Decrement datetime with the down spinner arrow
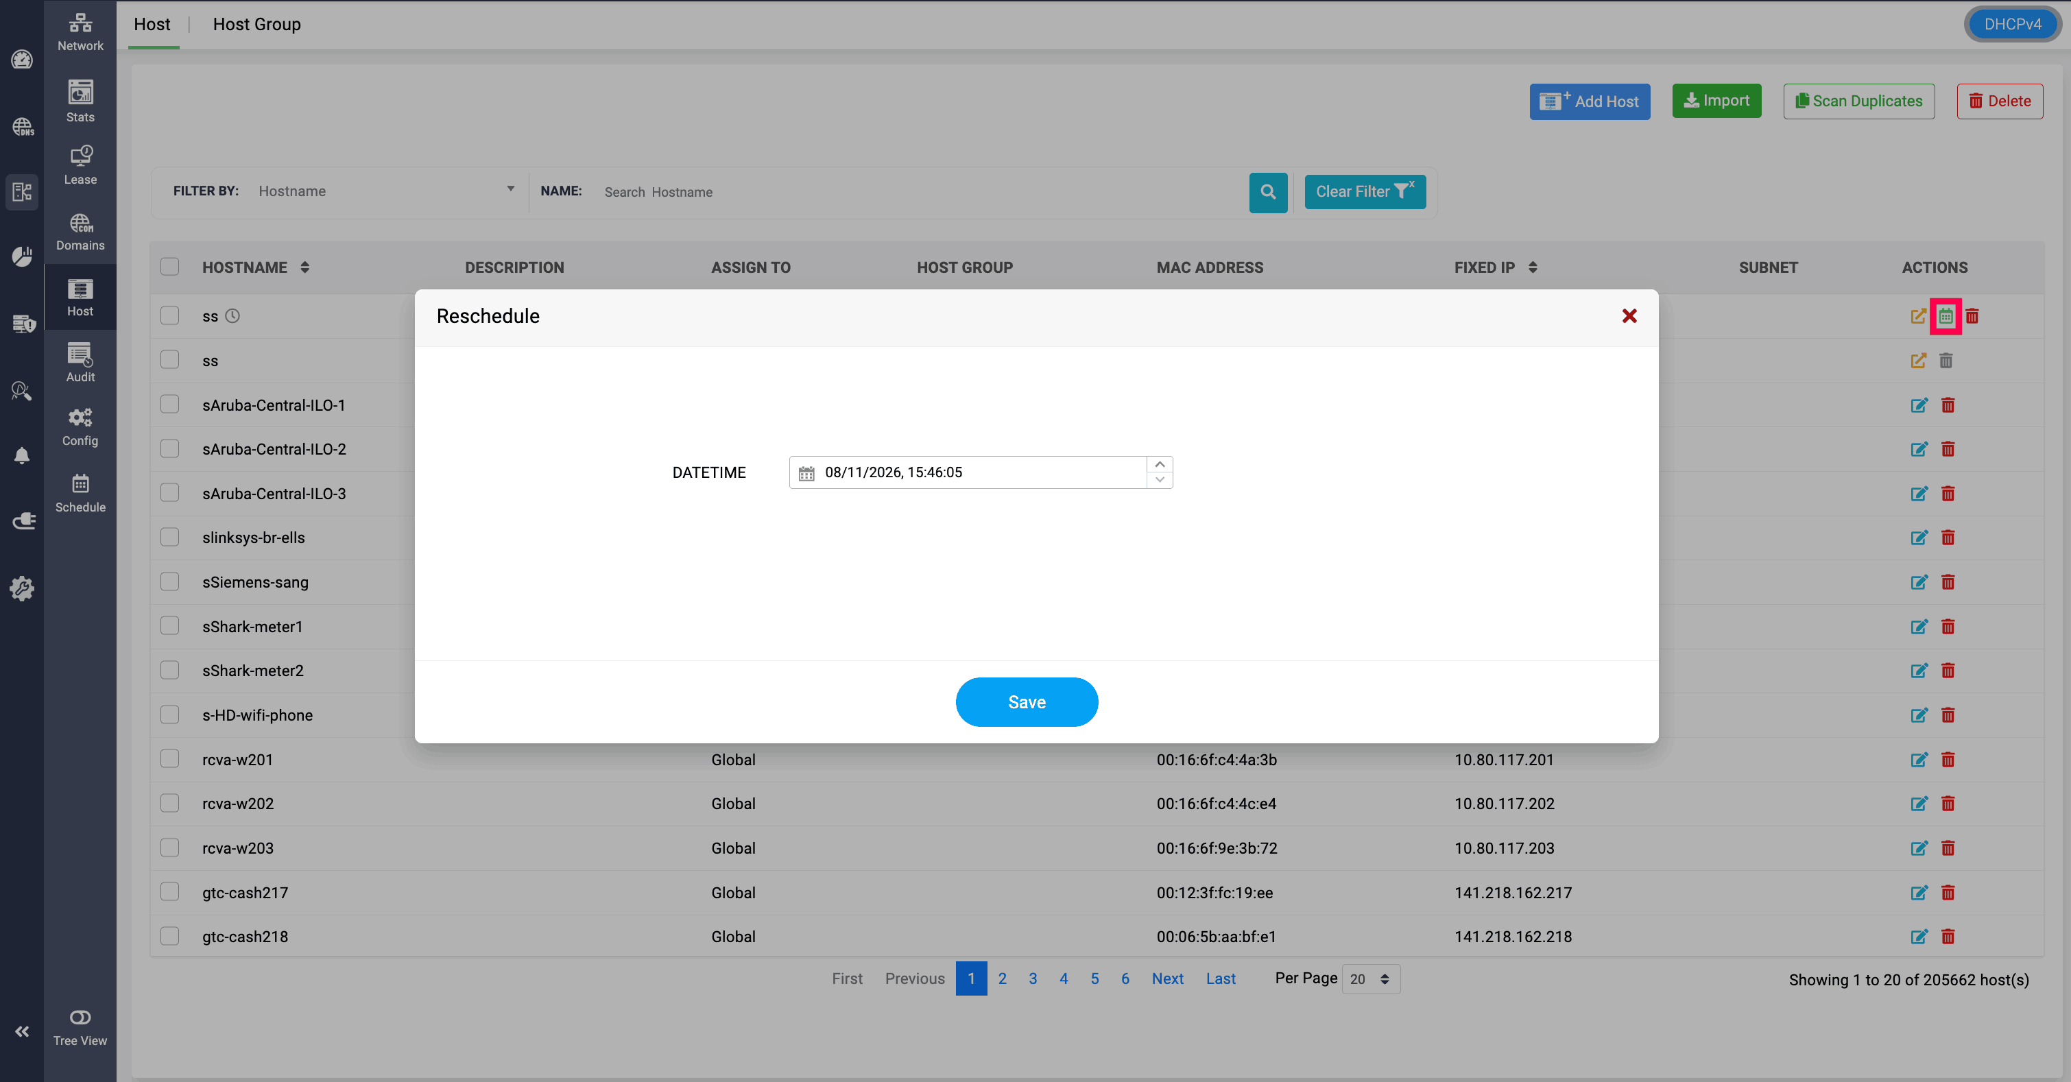 [1160, 480]
